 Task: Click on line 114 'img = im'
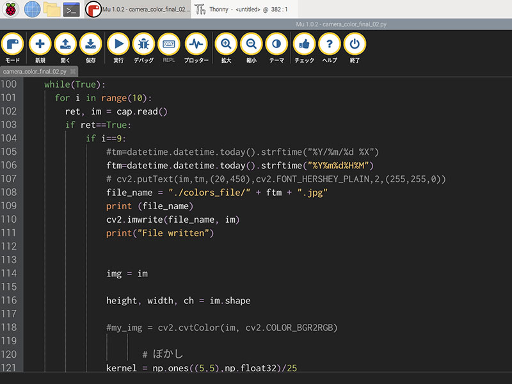tap(127, 273)
